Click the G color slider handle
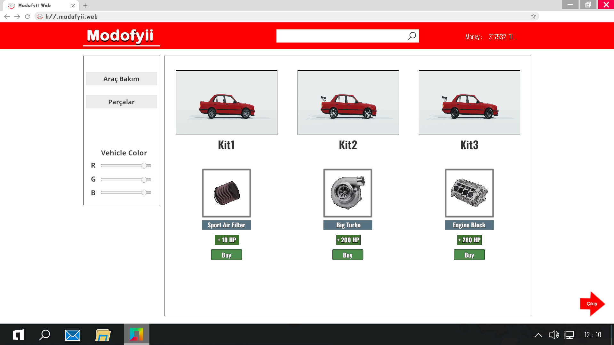Image resolution: width=614 pixels, height=345 pixels. (x=144, y=180)
